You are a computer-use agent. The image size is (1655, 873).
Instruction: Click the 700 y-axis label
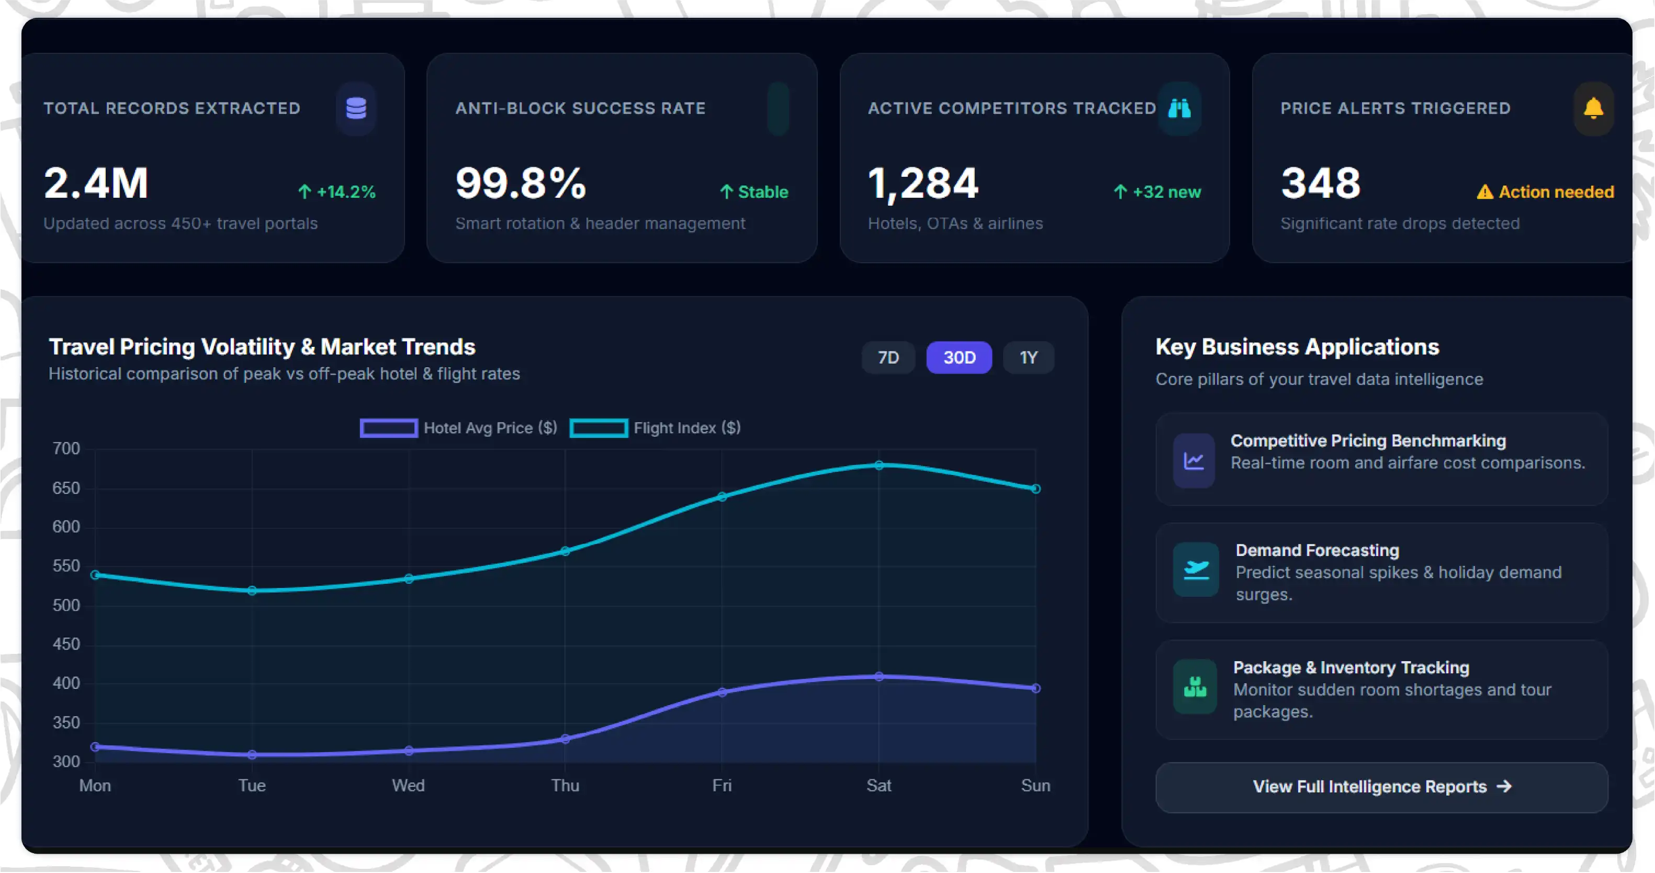pos(66,448)
